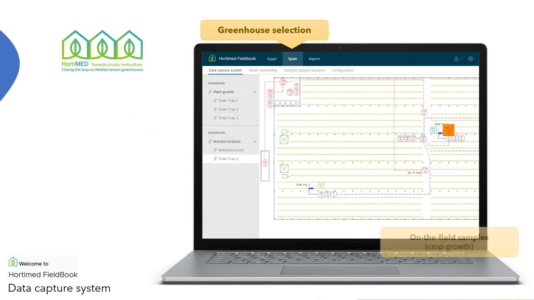The height and width of the screenshot is (300, 534).
Task: Click the T/H 02 out-of-order sensor
Action: [425, 170]
